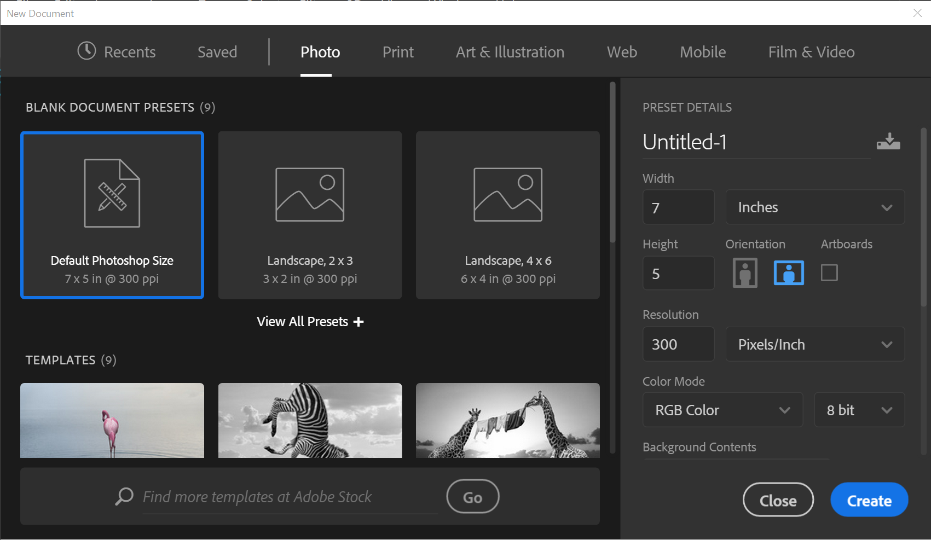Switch to the Film & Video tab
Screen dimensions: 931x540
pyautogui.click(x=811, y=51)
